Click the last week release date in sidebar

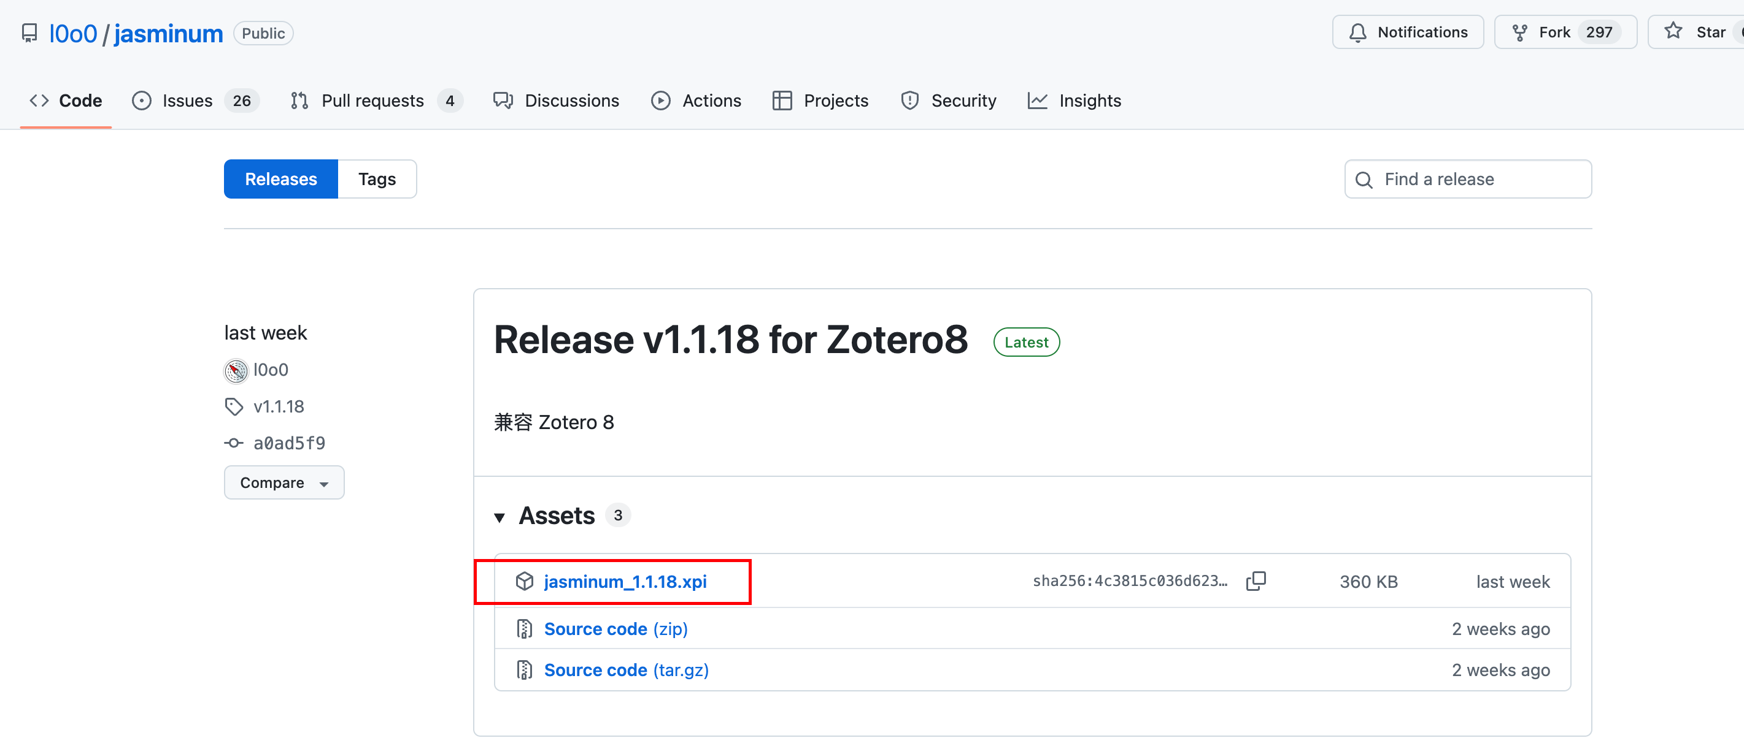coord(265,332)
